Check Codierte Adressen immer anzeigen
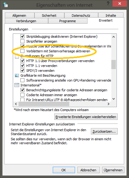129x178 pixels. (22, 95)
